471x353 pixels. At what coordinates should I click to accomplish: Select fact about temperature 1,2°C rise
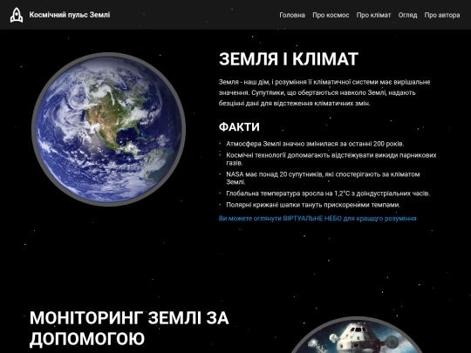(328, 193)
